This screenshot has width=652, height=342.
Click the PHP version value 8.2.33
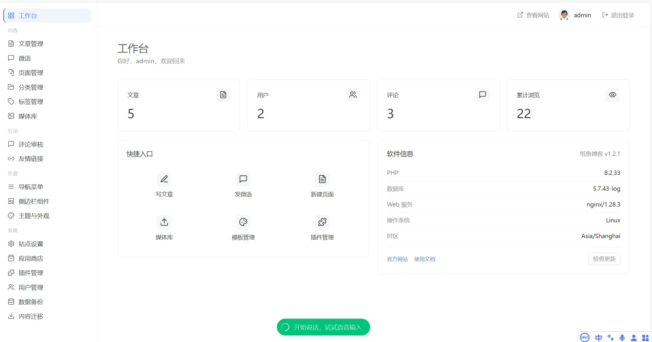pos(612,173)
